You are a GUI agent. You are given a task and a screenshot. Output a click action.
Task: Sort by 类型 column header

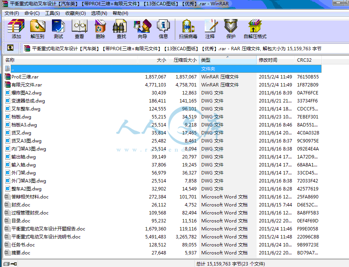(228, 60)
